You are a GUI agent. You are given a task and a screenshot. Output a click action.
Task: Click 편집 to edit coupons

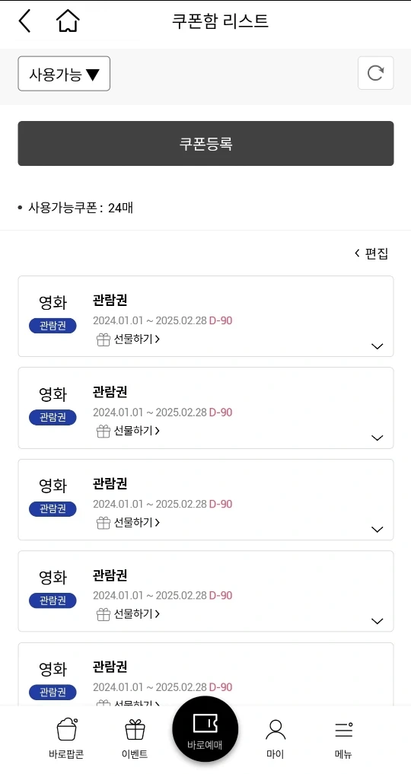371,253
